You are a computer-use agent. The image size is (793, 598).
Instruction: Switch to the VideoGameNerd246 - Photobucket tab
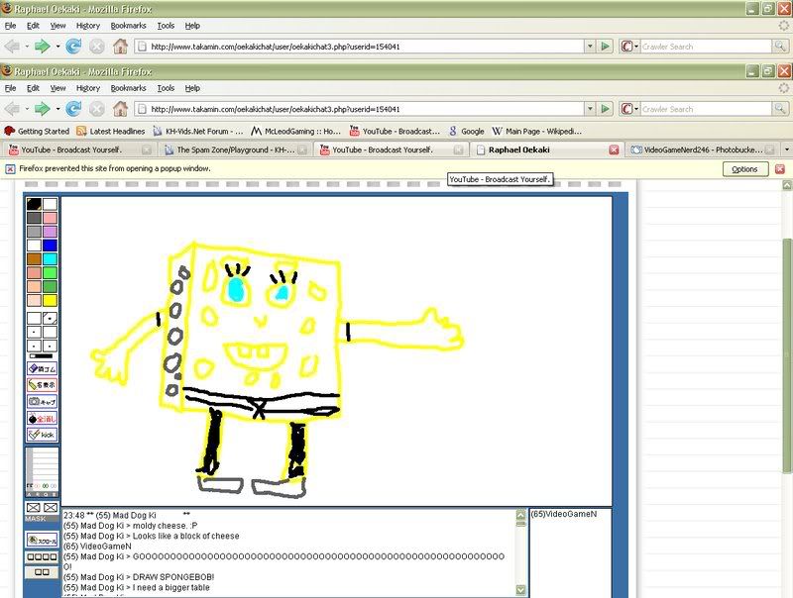pos(699,149)
